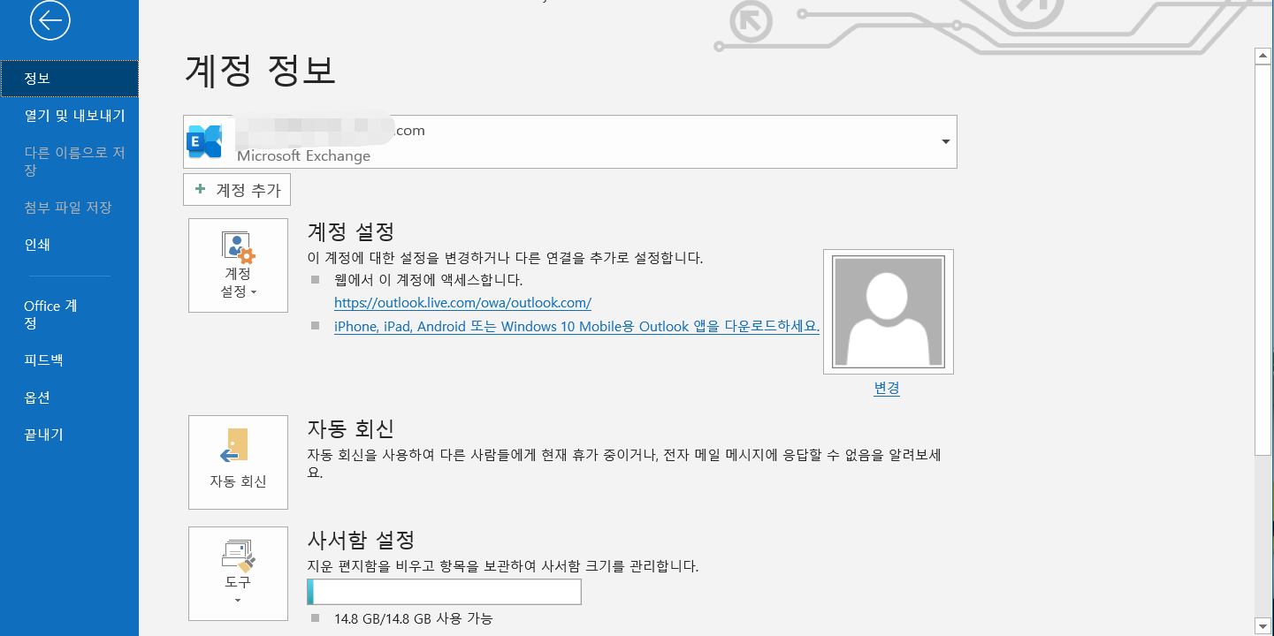1274x636 pixels.
Task: Select the 정보 sidebar tab
Action: coord(35,78)
